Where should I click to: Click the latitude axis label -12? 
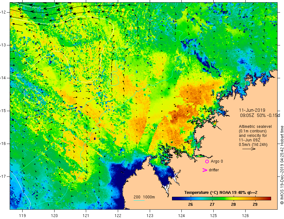[3, 12]
